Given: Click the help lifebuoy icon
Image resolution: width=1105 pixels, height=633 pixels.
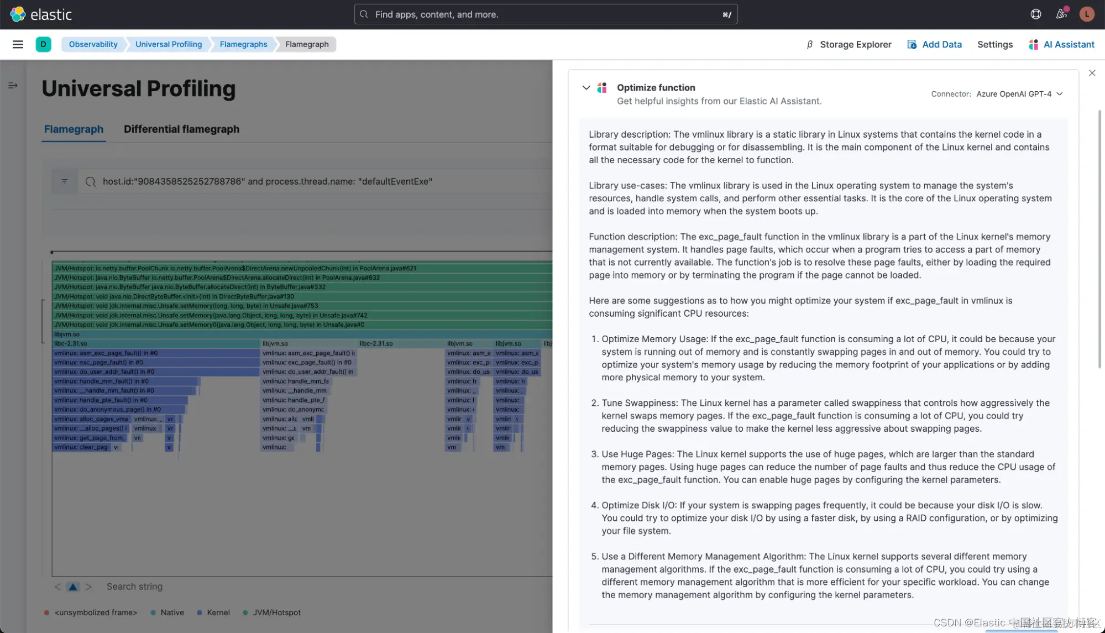Looking at the screenshot, I should [x=1036, y=14].
